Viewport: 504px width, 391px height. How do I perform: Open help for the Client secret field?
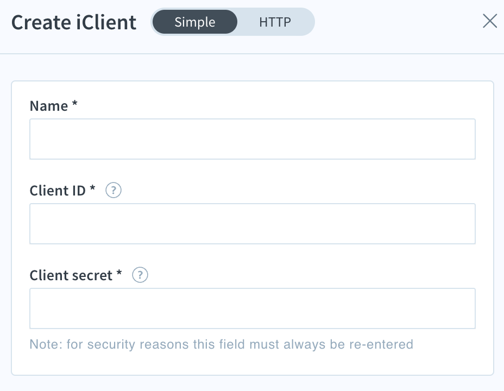click(140, 275)
